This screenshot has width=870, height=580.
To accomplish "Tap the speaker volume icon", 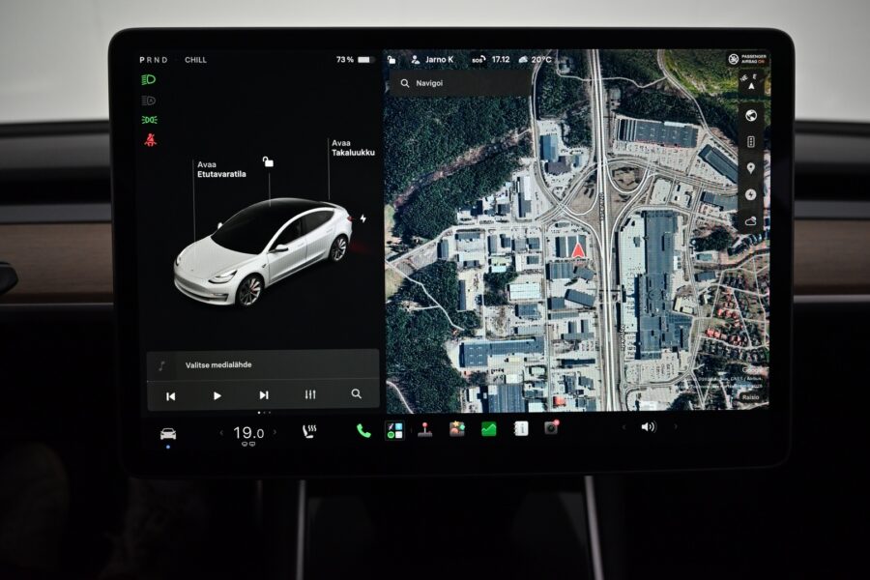I will tap(648, 427).
